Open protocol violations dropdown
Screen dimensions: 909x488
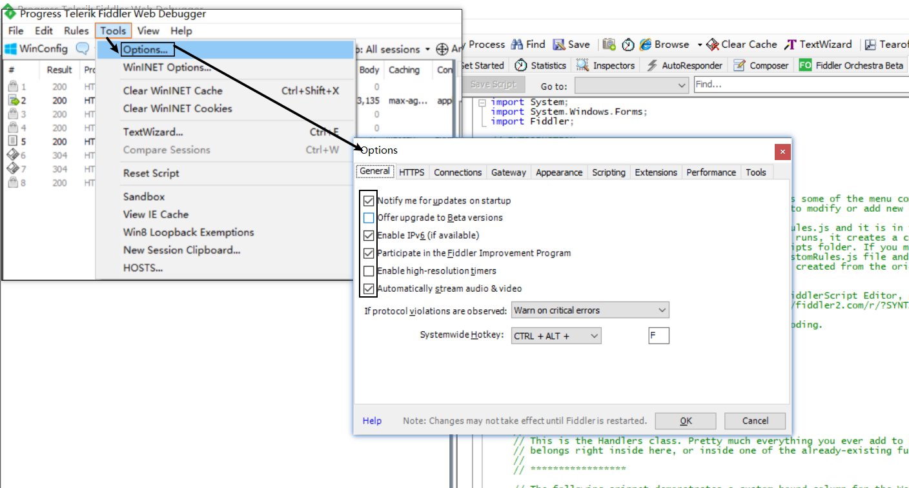point(590,310)
